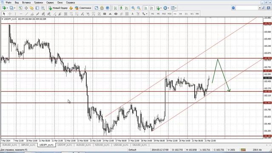The image size is (272, 153).
Task: Select the crosshair tool
Action: pos(10,14)
